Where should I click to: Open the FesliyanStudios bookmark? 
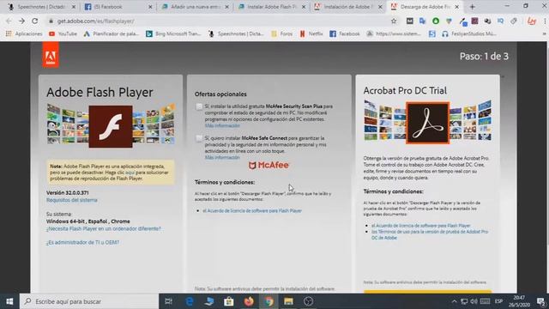point(469,34)
